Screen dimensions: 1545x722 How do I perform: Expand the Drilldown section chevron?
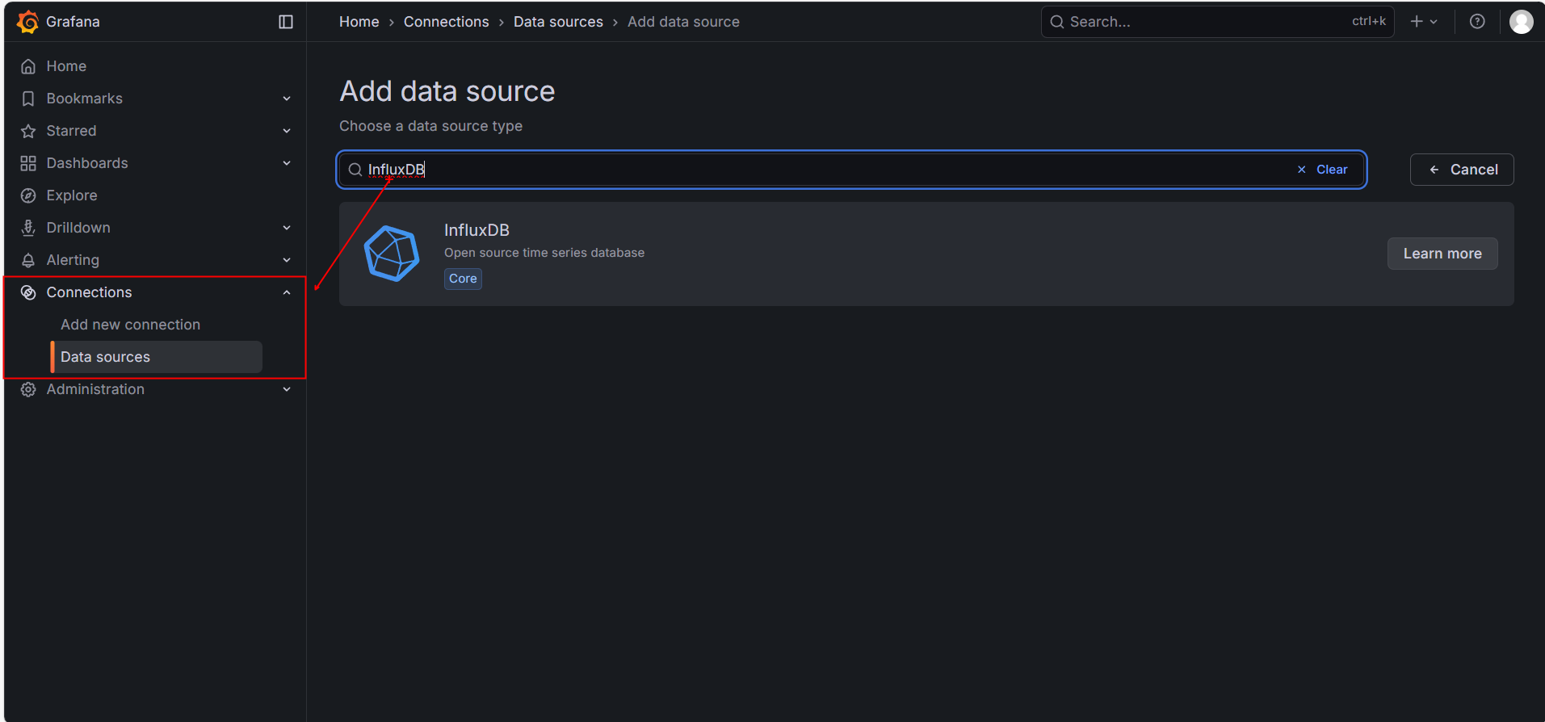pyautogui.click(x=287, y=228)
